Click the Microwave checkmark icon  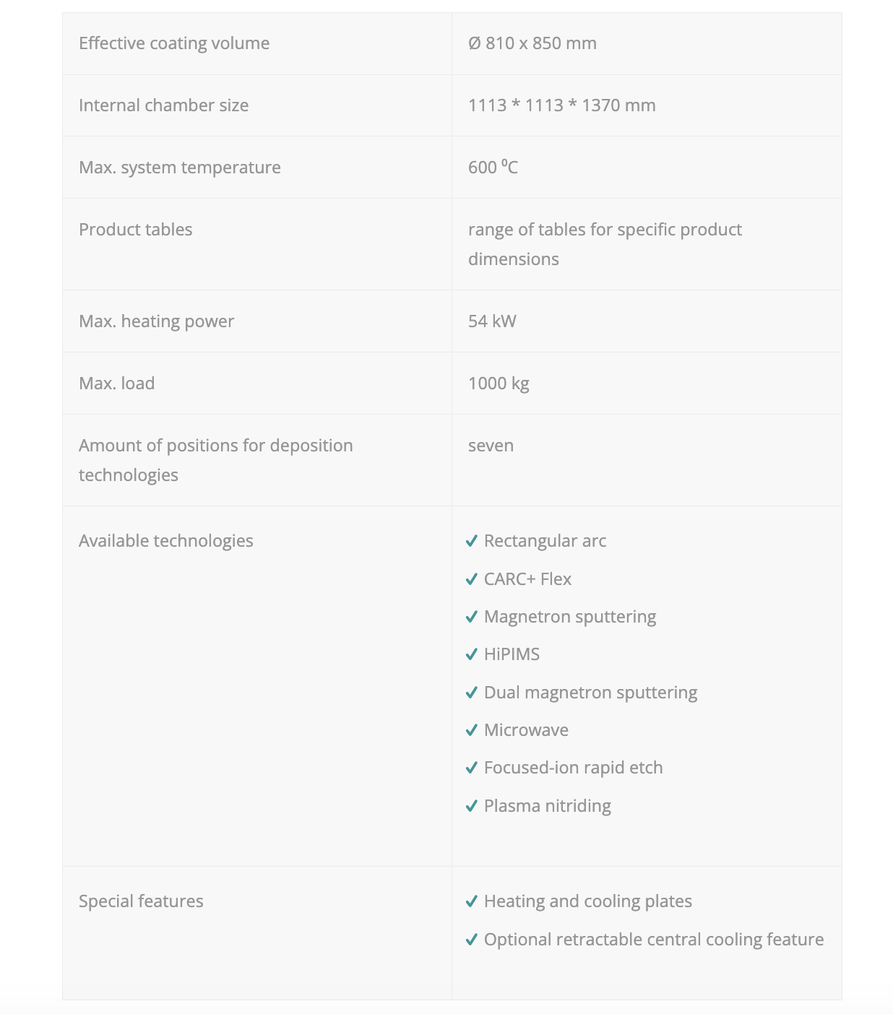coord(472,730)
